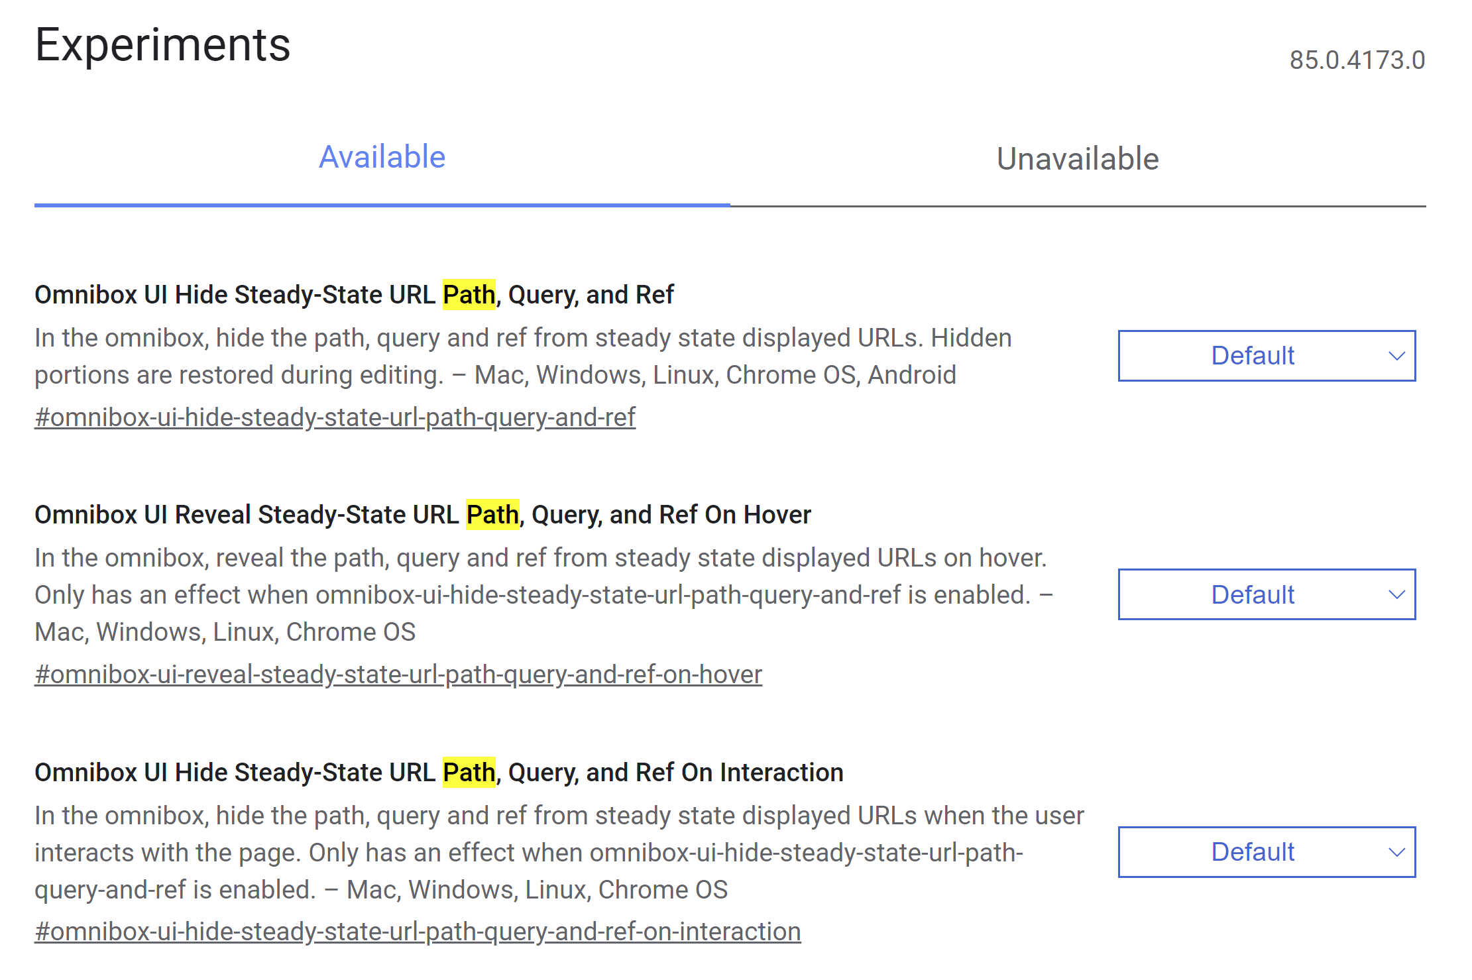Click the highlighted Path text in first flag title
1472x980 pixels.
[x=469, y=294]
